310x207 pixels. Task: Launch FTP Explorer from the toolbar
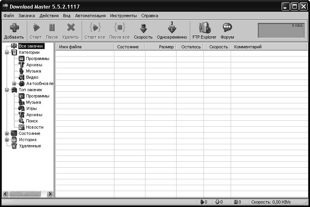204,28
